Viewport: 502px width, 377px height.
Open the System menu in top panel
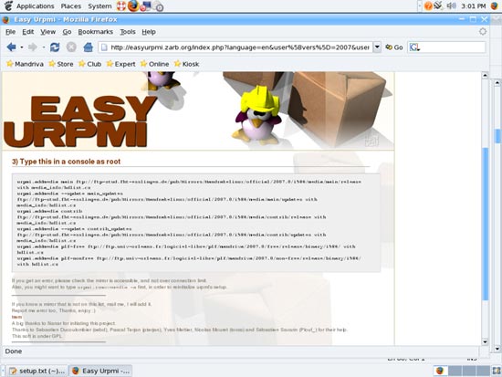(99, 6)
